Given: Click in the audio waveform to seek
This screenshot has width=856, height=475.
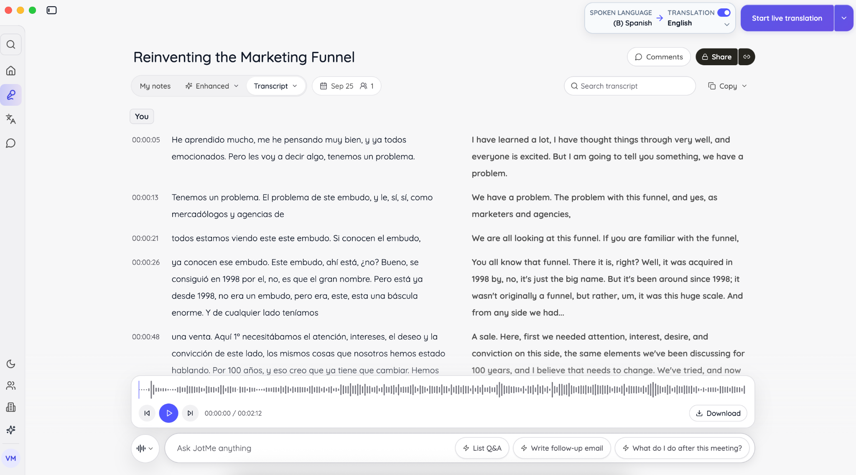Looking at the screenshot, I should click(443, 389).
